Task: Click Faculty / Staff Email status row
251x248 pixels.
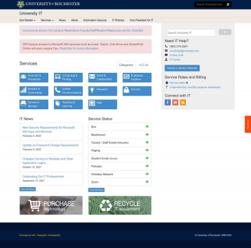Action: (120, 143)
